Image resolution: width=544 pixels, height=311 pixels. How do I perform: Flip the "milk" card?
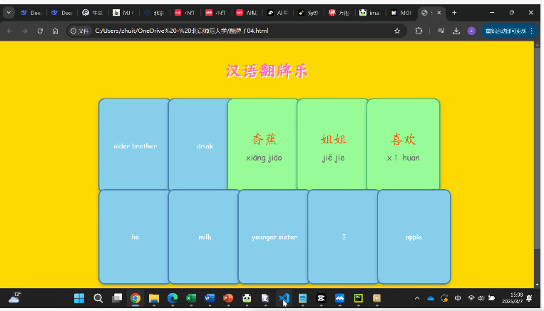coord(204,237)
